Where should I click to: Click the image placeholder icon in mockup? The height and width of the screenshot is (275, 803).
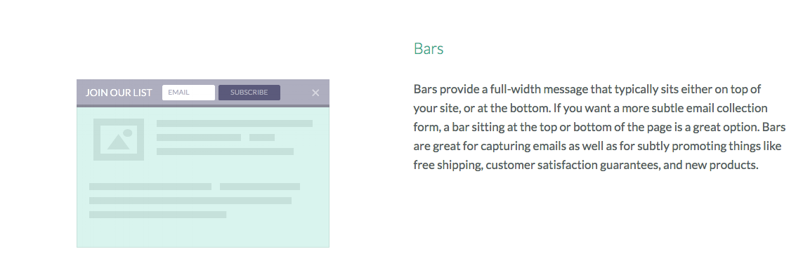point(118,140)
